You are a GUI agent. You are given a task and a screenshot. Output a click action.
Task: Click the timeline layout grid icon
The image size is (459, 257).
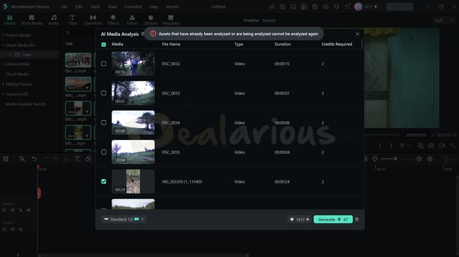(x=6, y=159)
